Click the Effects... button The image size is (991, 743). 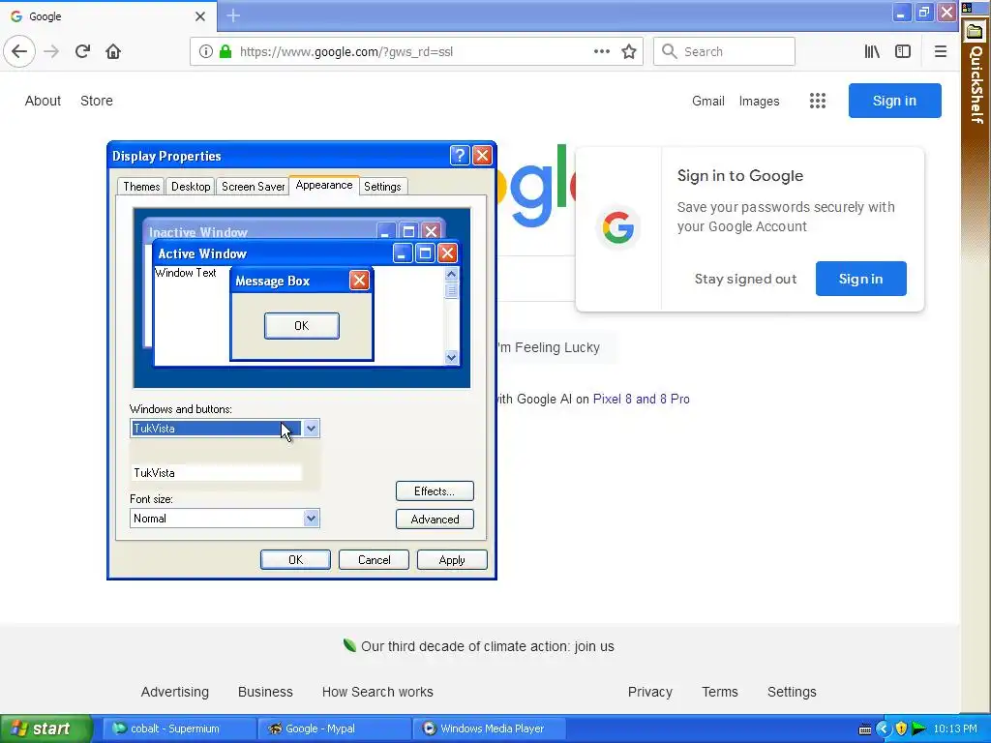[435, 490]
